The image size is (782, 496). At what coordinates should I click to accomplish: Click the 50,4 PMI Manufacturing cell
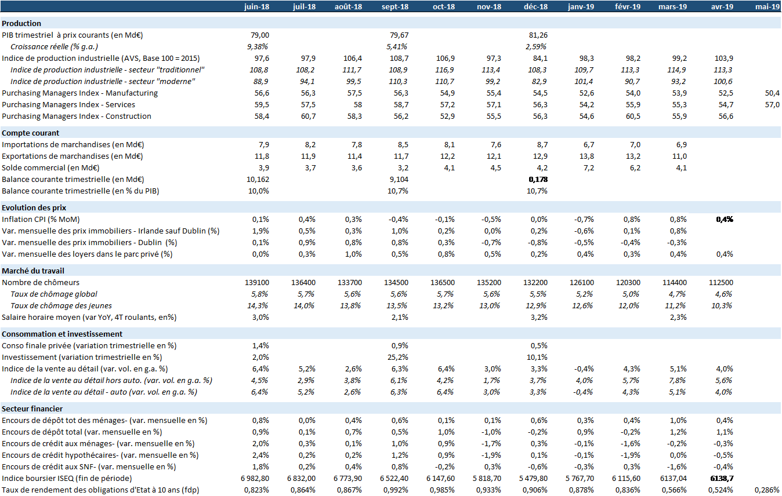point(773,93)
